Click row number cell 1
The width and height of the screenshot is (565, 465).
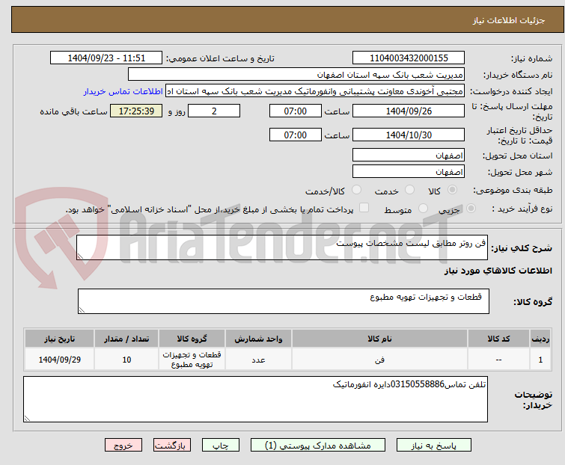tap(540, 359)
